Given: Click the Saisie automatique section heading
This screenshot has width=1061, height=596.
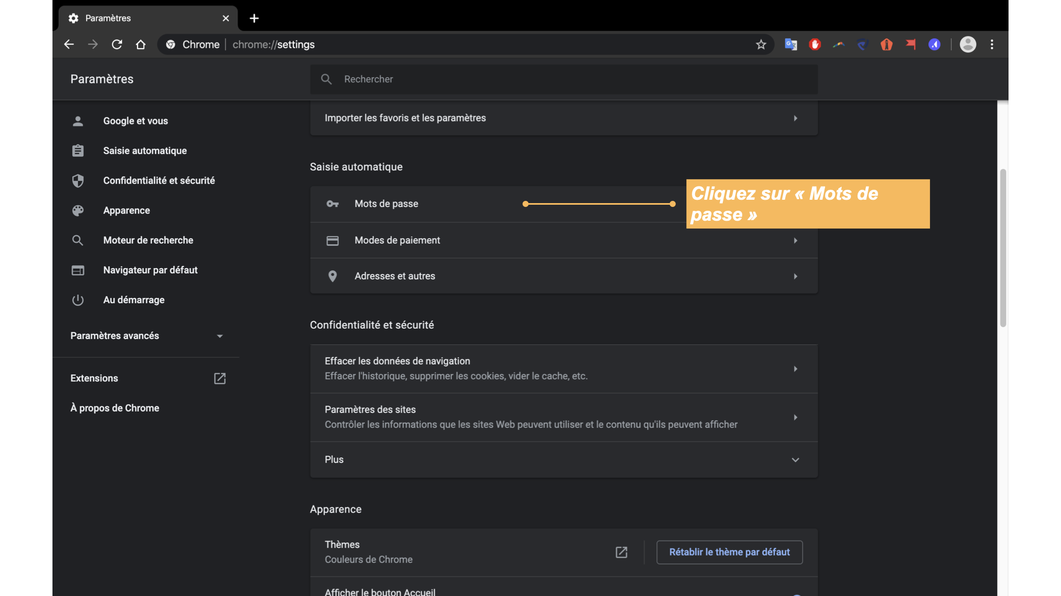Looking at the screenshot, I should click(x=356, y=167).
